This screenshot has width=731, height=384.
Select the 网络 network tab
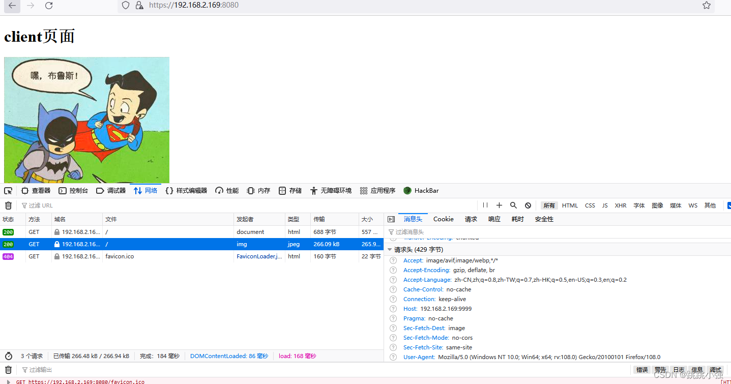coord(145,191)
